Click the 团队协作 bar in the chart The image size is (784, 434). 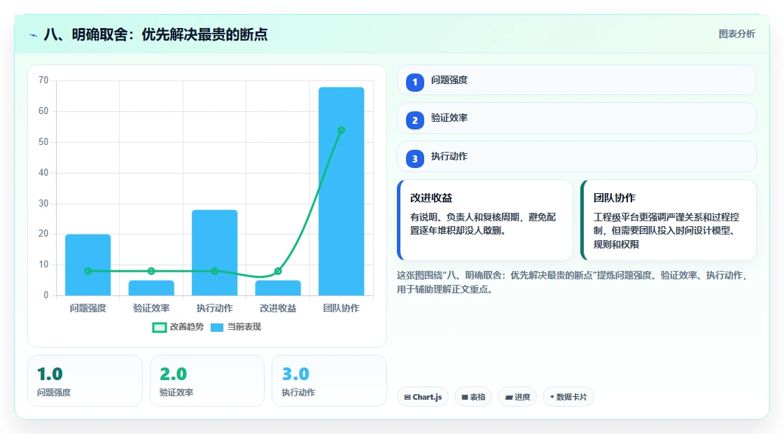coord(342,192)
